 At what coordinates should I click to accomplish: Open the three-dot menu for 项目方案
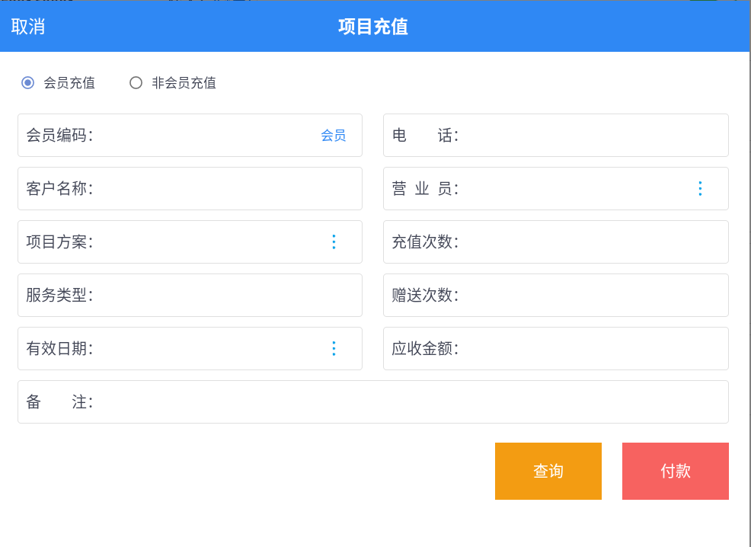334,242
